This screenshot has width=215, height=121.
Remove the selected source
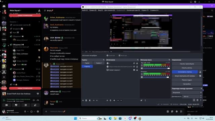111,100
